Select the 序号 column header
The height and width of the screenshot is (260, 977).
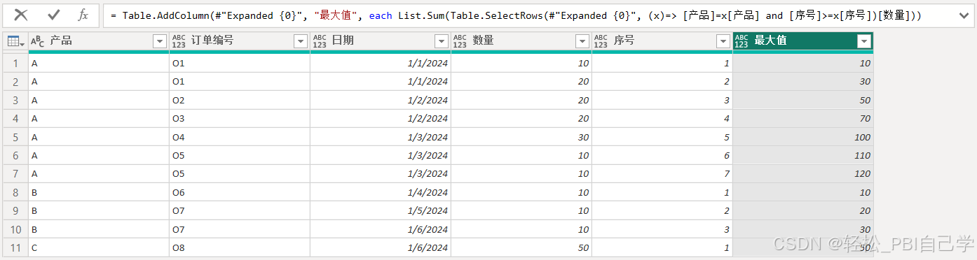coord(662,42)
